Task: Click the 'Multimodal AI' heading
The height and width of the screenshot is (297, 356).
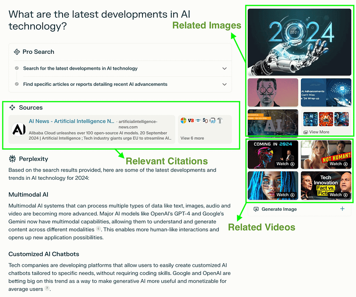Action: [x=28, y=195]
